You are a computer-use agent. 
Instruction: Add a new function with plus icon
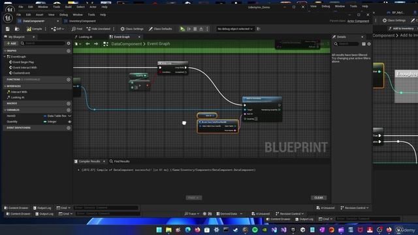pyautogui.click(x=69, y=80)
